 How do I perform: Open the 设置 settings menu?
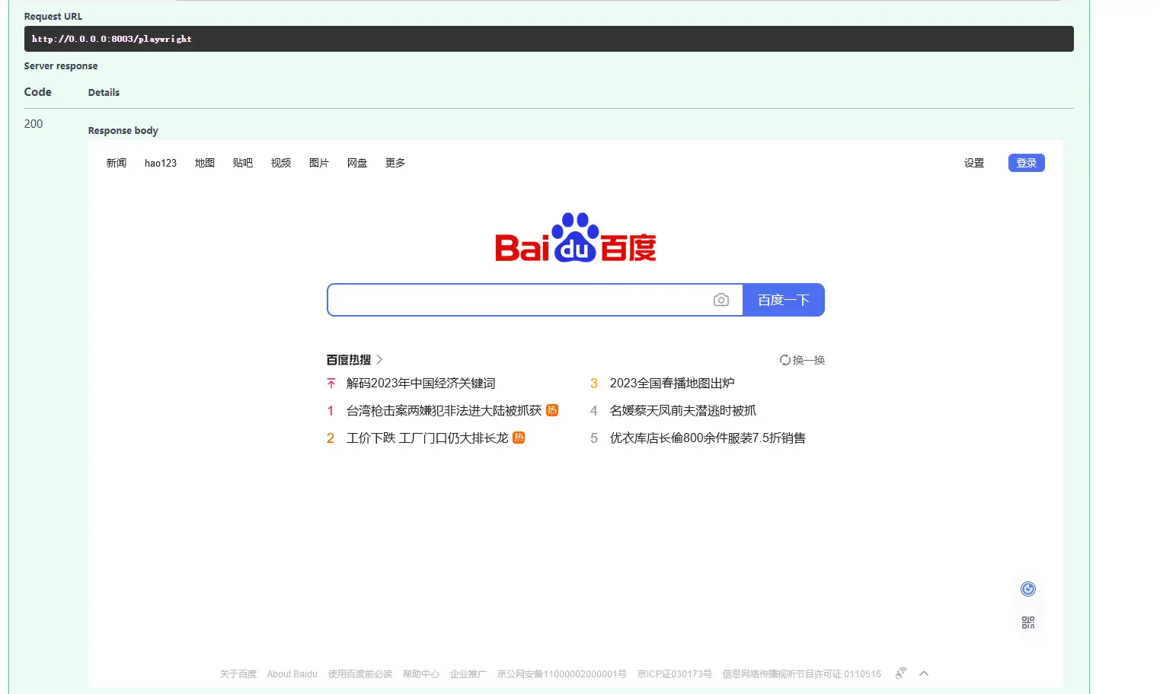click(974, 163)
